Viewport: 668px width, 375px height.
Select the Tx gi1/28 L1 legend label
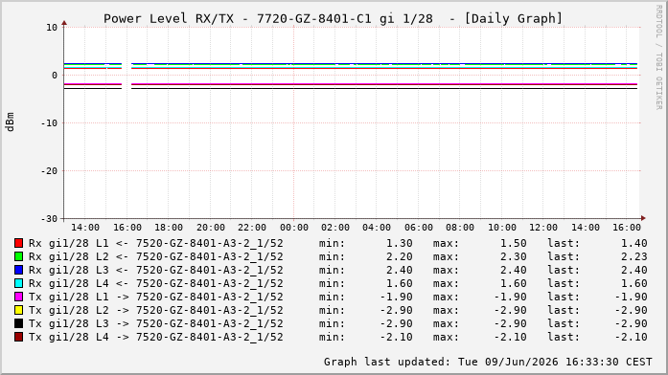[156, 298]
